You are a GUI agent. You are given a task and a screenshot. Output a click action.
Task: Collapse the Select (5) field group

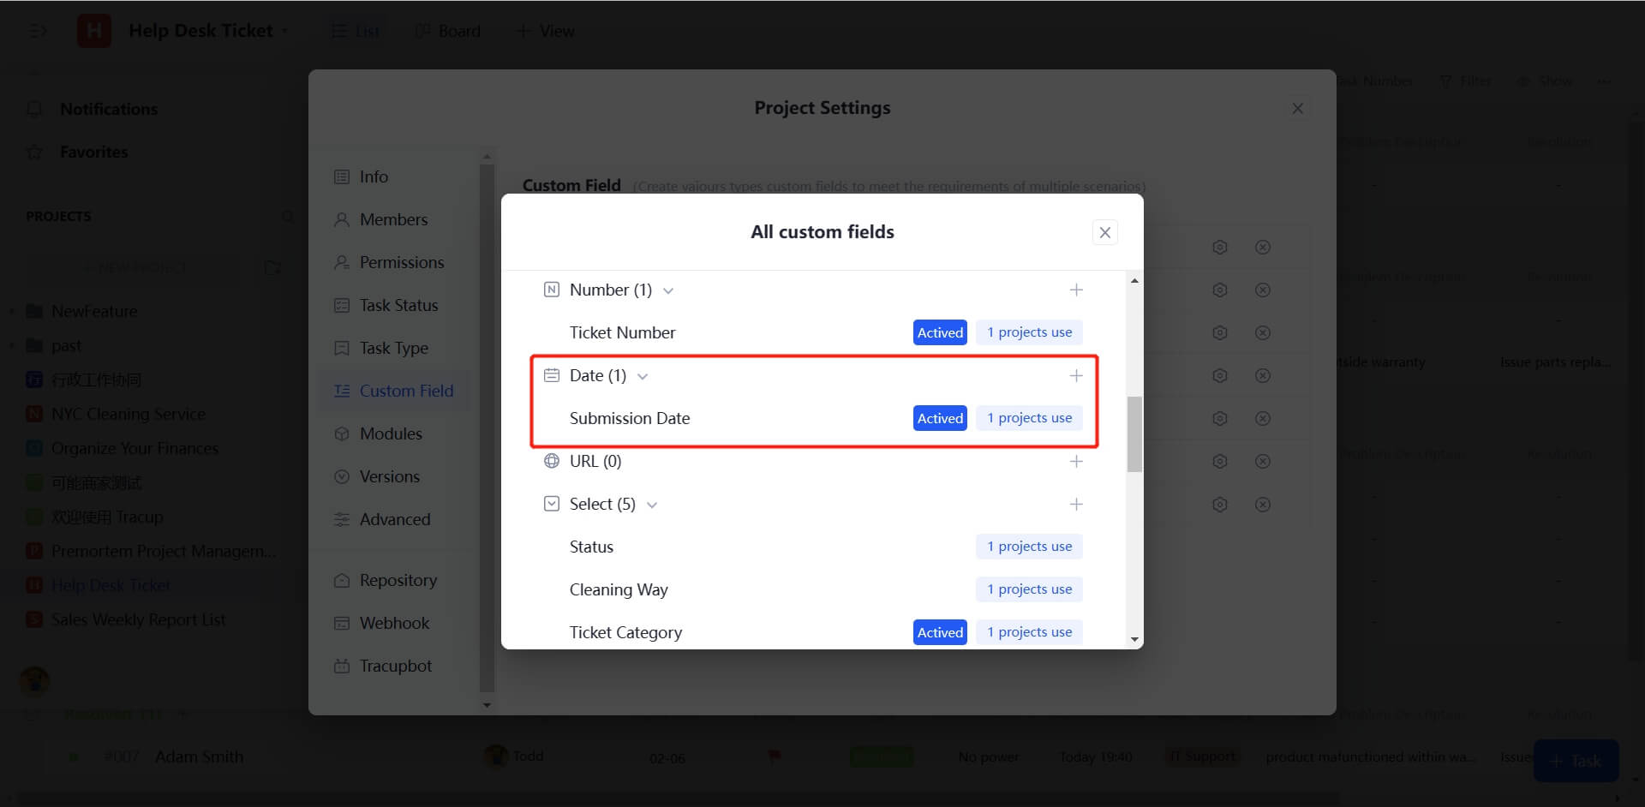[x=652, y=504]
